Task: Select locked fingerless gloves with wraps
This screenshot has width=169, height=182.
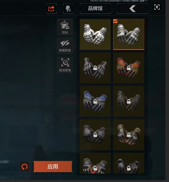Action: (129, 135)
